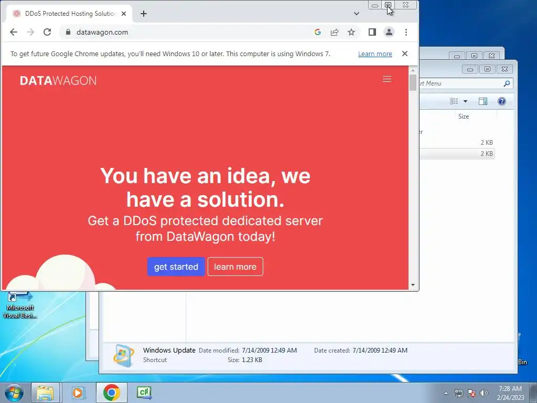
Task: Sort by Size column header
Action: point(464,116)
